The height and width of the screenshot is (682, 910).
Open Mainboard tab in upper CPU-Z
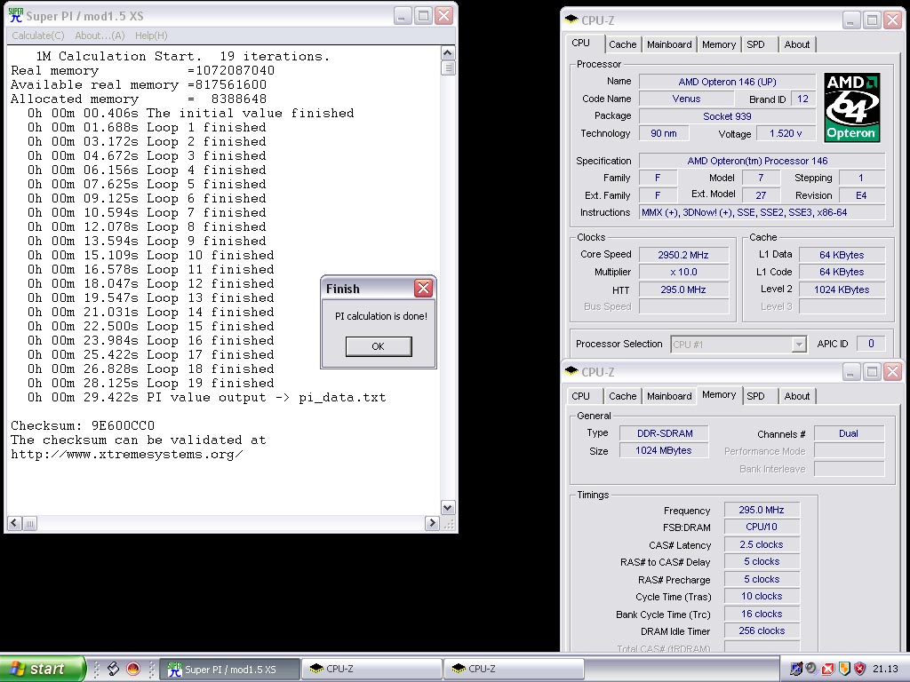point(669,44)
